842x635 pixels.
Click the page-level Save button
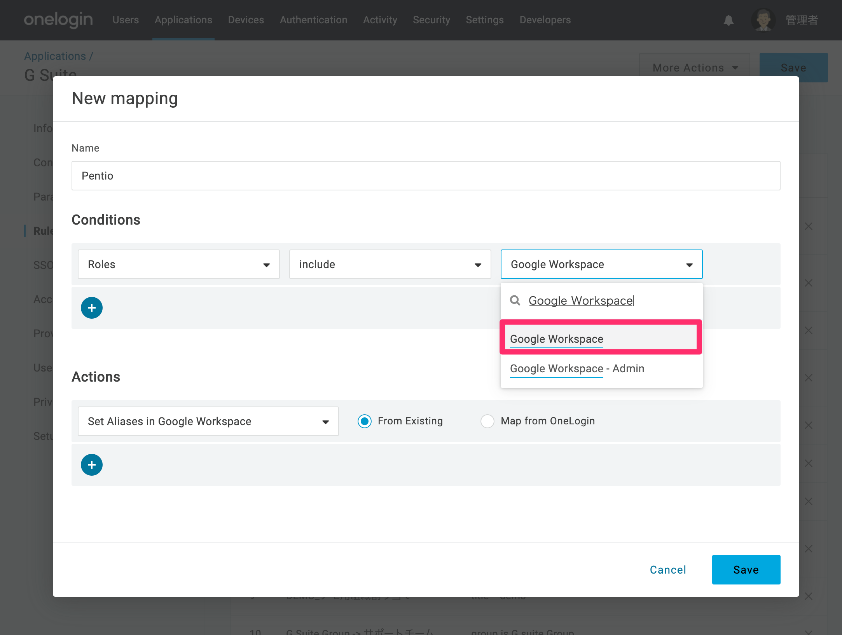[794, 68]
